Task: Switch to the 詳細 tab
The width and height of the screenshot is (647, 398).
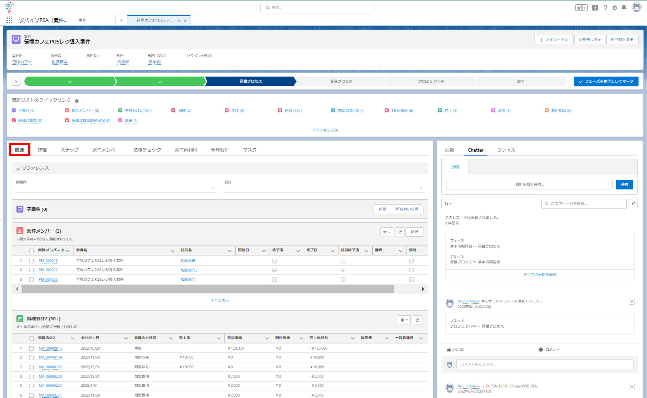Action: coord(42,150)
